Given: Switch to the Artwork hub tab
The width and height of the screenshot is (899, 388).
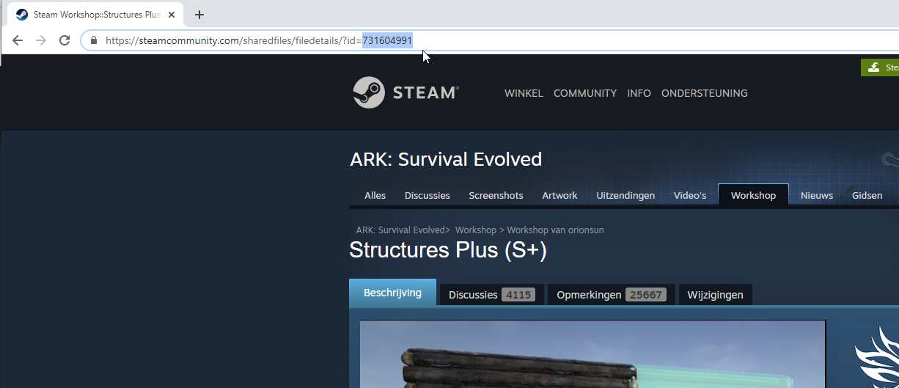Looking at the screenshot, I should tap(559, 195).
